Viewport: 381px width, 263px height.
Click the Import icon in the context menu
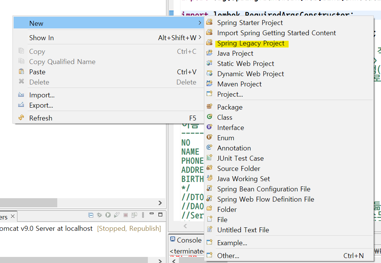coord(21,95)
